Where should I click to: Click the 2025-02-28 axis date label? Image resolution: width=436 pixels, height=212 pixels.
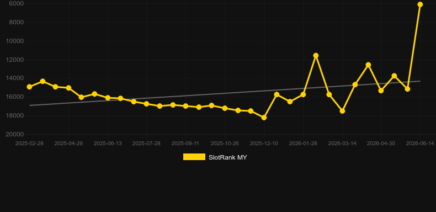[x=29, y=144]
